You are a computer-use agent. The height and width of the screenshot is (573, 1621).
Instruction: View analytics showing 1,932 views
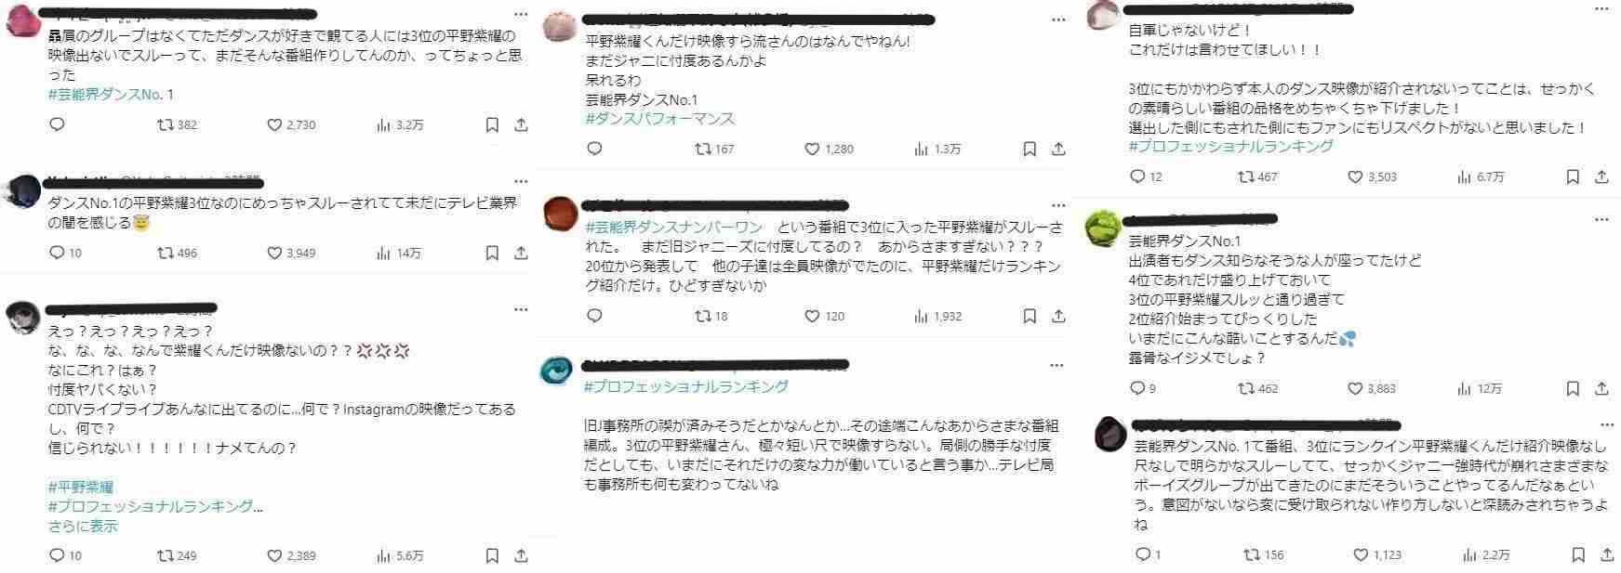click(x=937, y=316)
